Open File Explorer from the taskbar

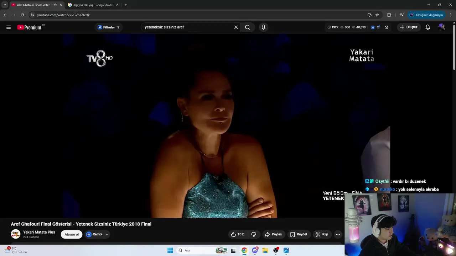tap(265, 250)
